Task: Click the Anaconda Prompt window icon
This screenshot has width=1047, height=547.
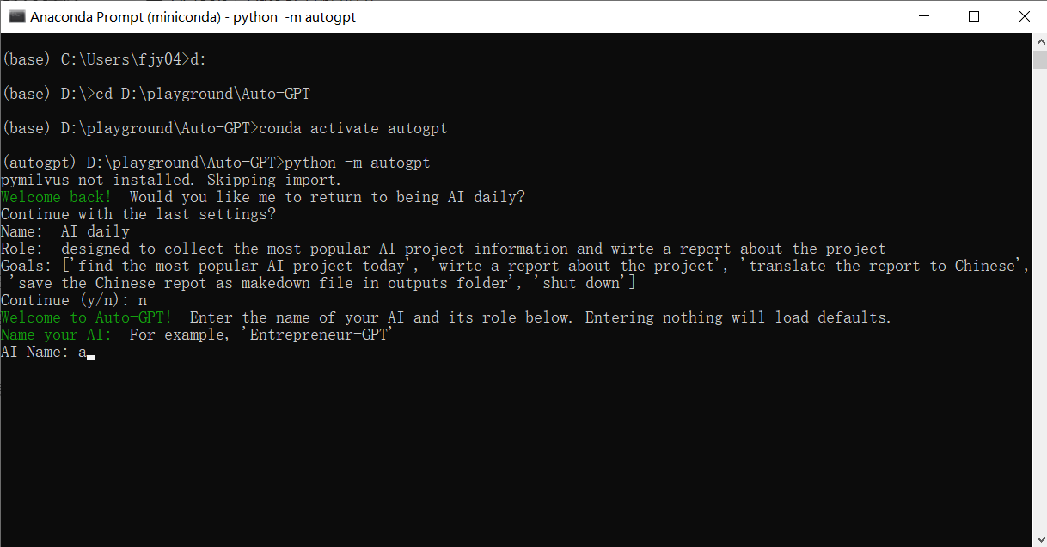Action: [x=16, y=16]
